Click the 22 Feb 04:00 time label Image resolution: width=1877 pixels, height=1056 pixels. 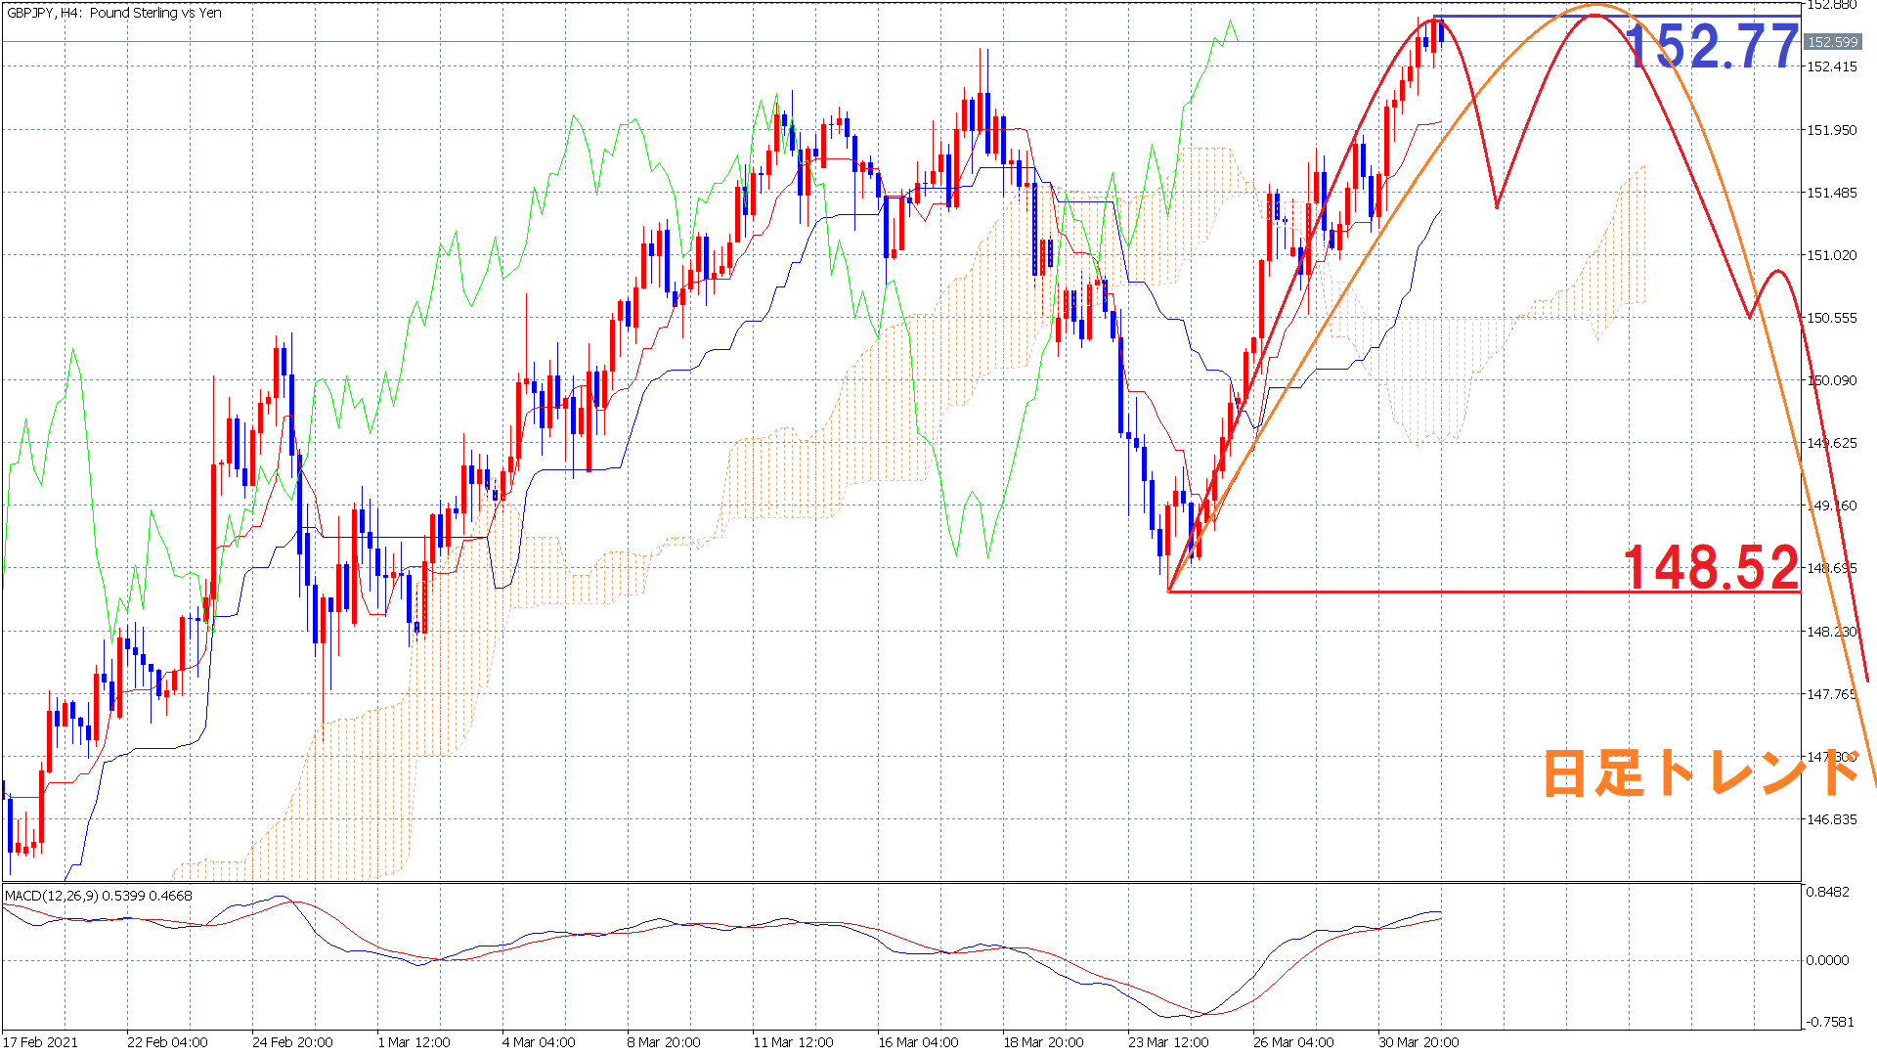(167, 1042)
